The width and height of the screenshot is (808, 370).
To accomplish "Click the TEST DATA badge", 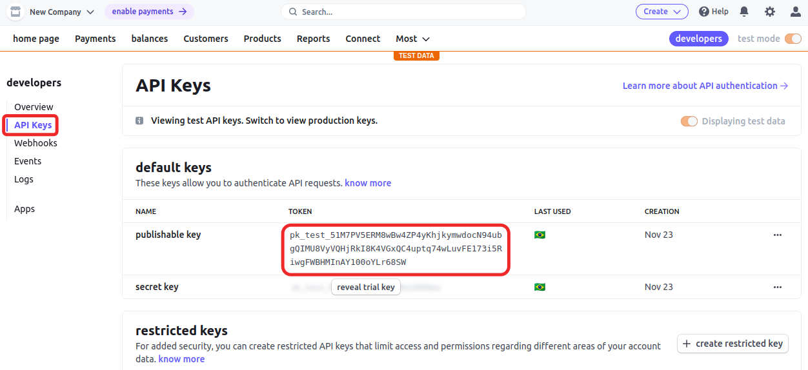I will click(x=416, y=55).
